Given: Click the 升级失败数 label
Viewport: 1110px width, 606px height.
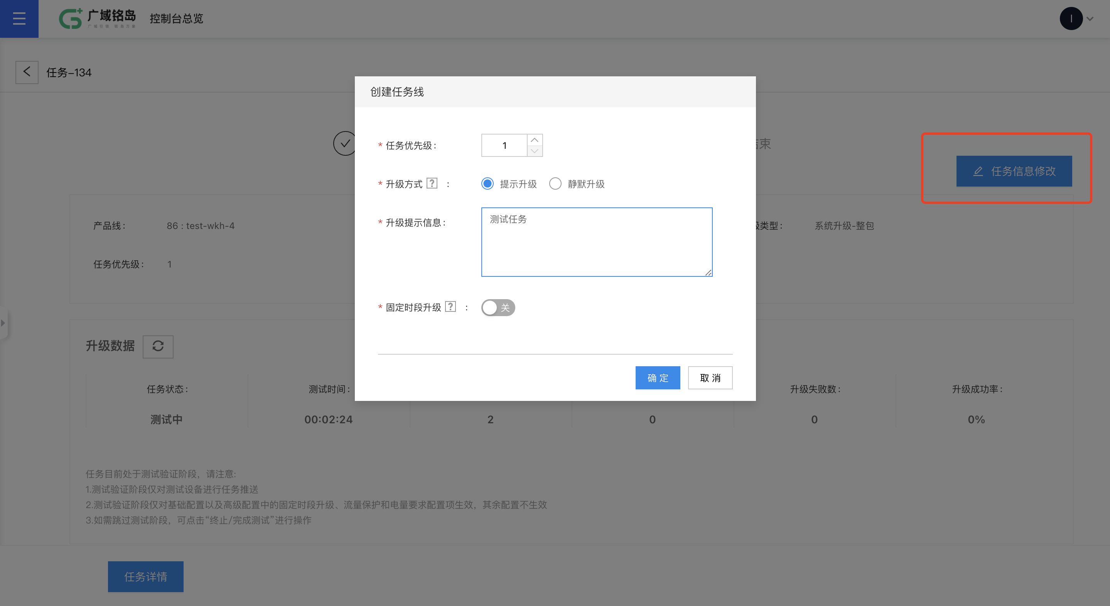Looking at the screenshot, I should 815,389.
